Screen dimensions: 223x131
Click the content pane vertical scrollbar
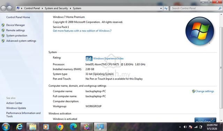[x=221, y=68]
